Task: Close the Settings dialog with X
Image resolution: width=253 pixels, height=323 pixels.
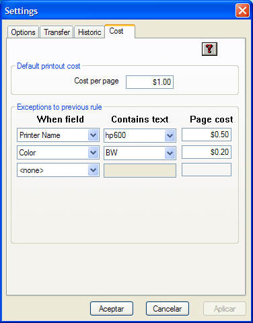Action: coord(242,11)
